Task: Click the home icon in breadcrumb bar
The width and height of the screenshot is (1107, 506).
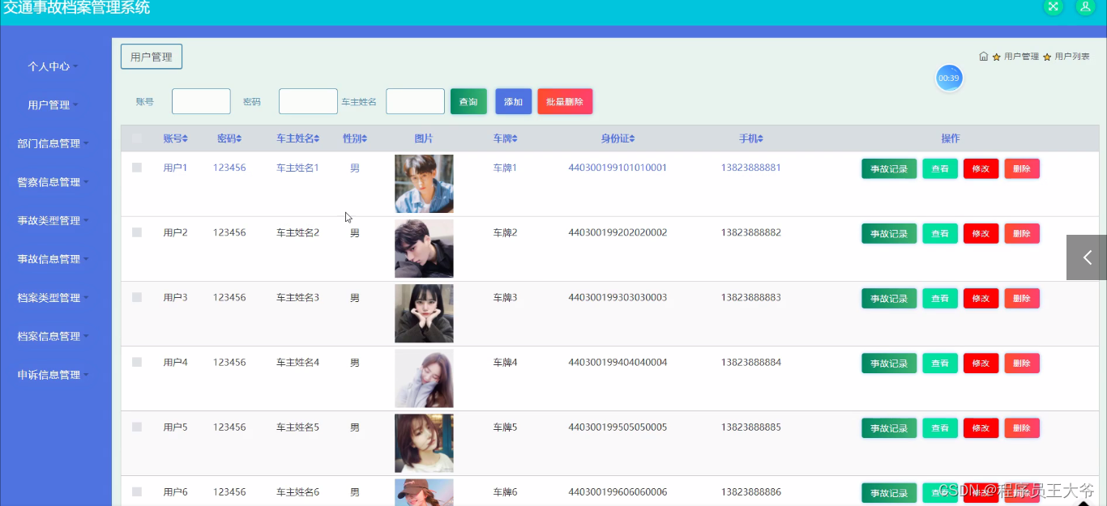Action: [983, 57]
